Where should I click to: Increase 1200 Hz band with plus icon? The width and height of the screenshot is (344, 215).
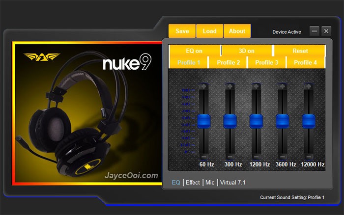tap(256, 86)
